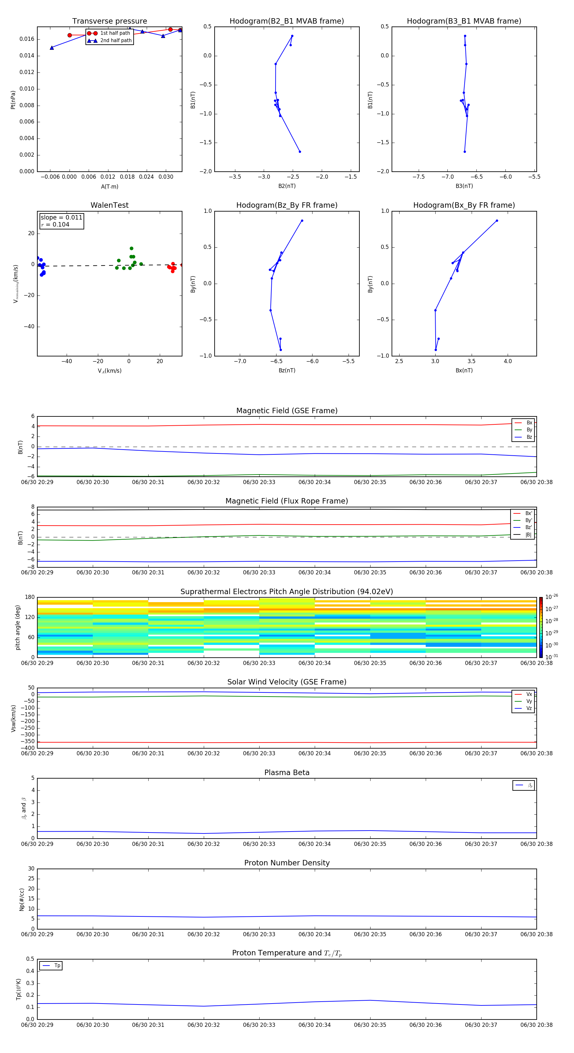Image resolution: width=574 pixels, height=1053 pixels.
Task: Click the slope and r value text box
Action: [x=61, y=221]
